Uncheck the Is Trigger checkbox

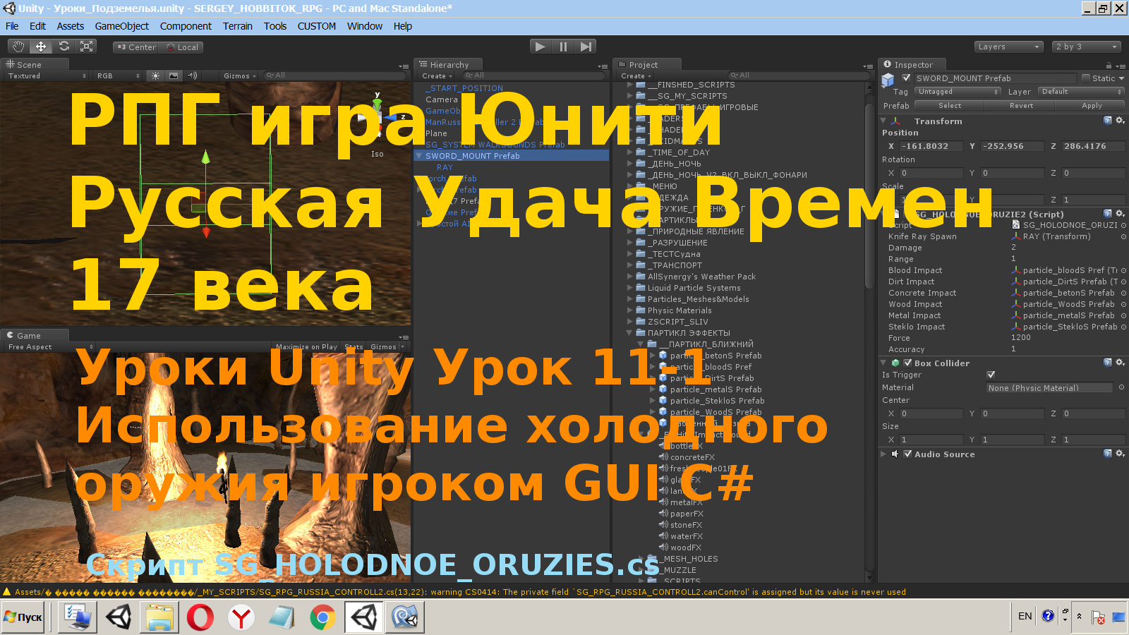coord(991,375)
